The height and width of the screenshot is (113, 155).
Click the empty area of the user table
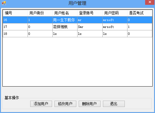click(x=77, y=62)
